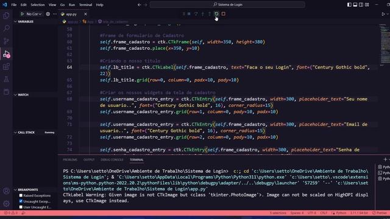The width and height of the screenshot is (390, 219).
Task: Run Python file with the editor play icon
Action: click(x=383, y=14)
